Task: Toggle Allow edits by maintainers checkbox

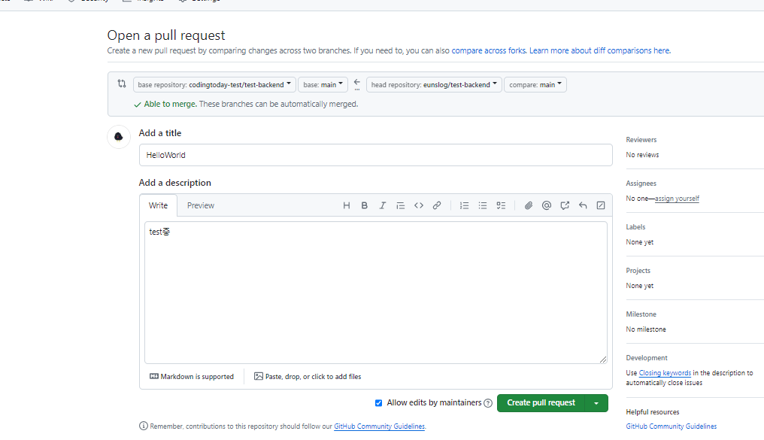Action: 378,403
